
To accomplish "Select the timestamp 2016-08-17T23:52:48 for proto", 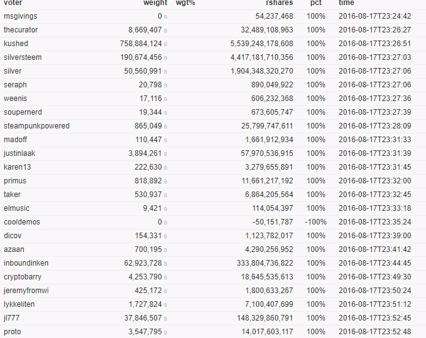I will [x=375, y=332].
